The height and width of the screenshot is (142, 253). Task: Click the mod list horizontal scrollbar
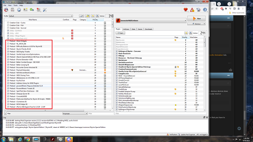[x=45, y=110]
